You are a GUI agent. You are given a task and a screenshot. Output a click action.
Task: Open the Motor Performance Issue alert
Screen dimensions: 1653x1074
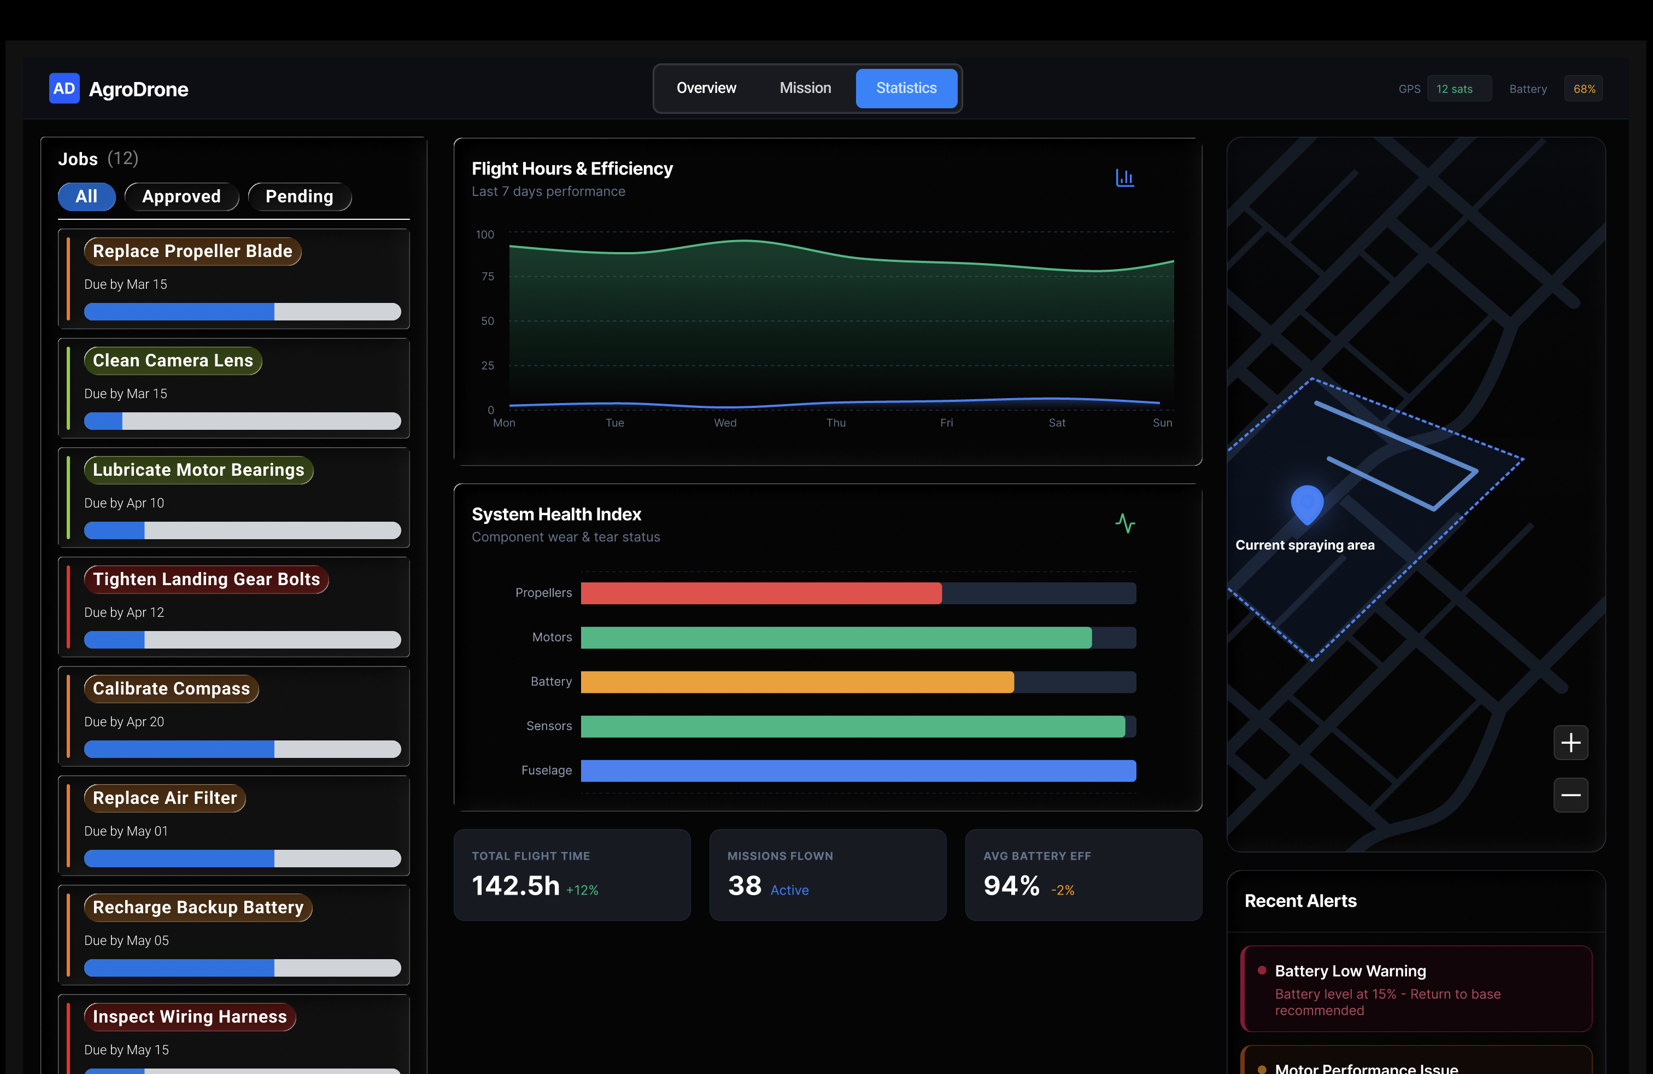[x=1416, y=1060]
